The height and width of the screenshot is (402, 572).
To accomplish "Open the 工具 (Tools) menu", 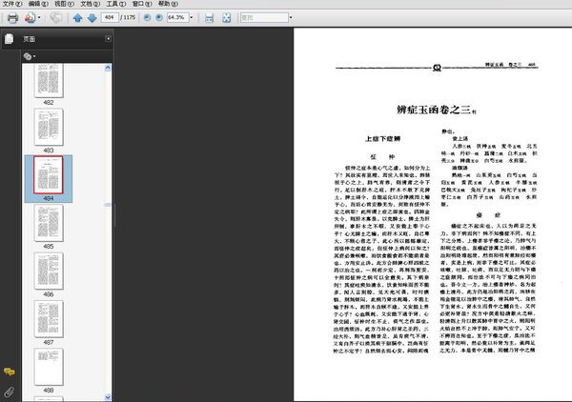I will click(116, 4).
